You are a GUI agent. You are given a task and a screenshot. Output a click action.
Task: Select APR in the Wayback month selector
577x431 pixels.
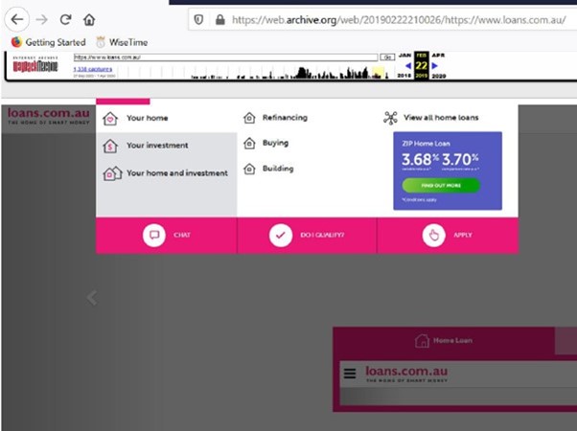tap(438, 56)
